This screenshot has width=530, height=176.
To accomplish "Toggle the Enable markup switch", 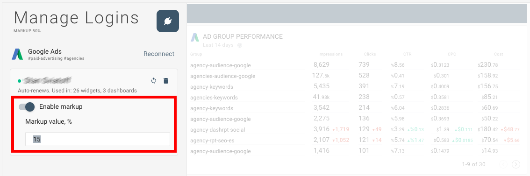I will pos(27,107).
